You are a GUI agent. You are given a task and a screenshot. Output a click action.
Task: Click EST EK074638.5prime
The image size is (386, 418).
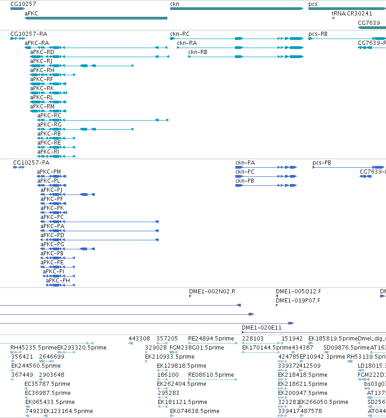click(x=195, y=411)
